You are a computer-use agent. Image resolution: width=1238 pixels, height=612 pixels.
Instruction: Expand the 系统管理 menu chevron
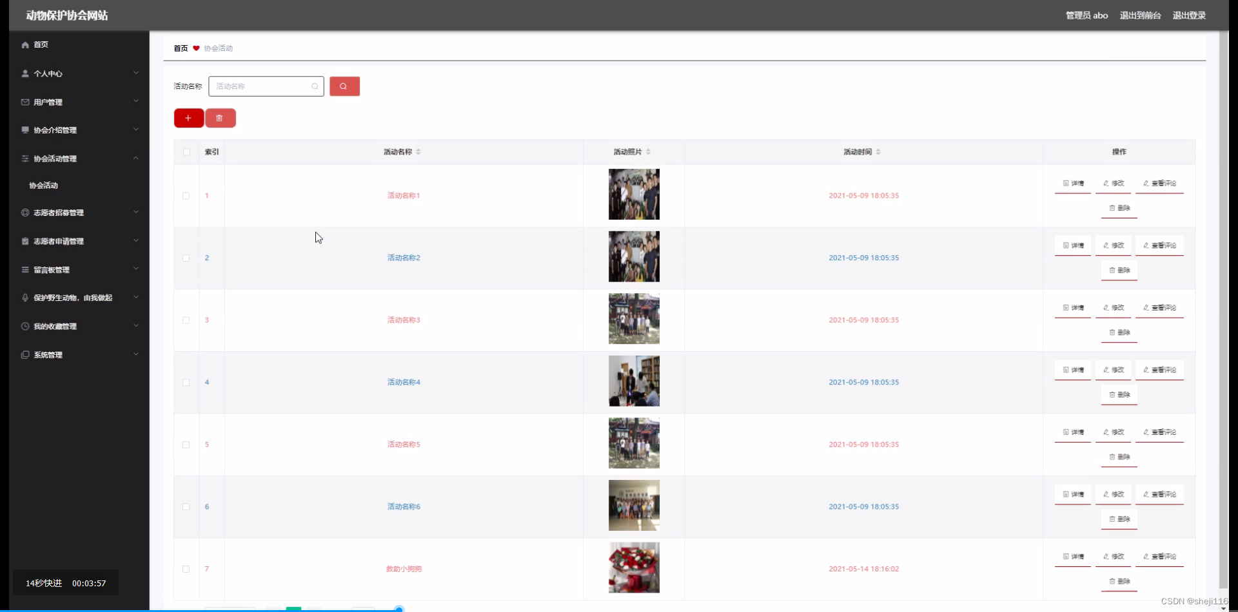(x=136, y=354)
